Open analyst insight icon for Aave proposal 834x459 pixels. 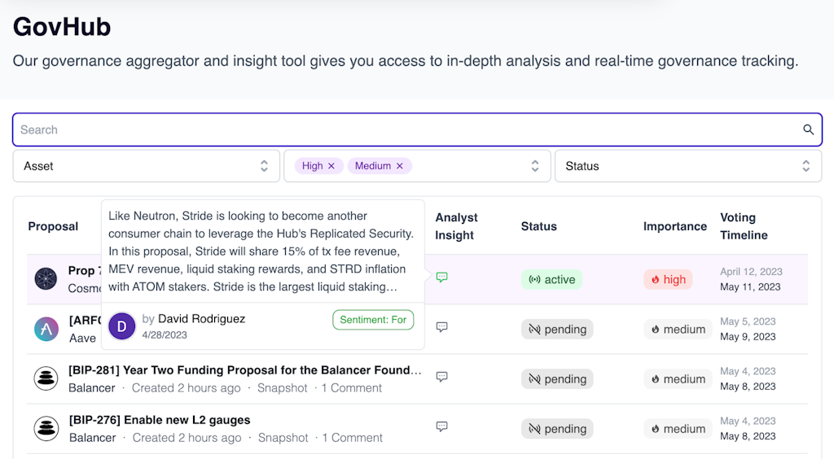pyautogui.click(x=441, y=327)
